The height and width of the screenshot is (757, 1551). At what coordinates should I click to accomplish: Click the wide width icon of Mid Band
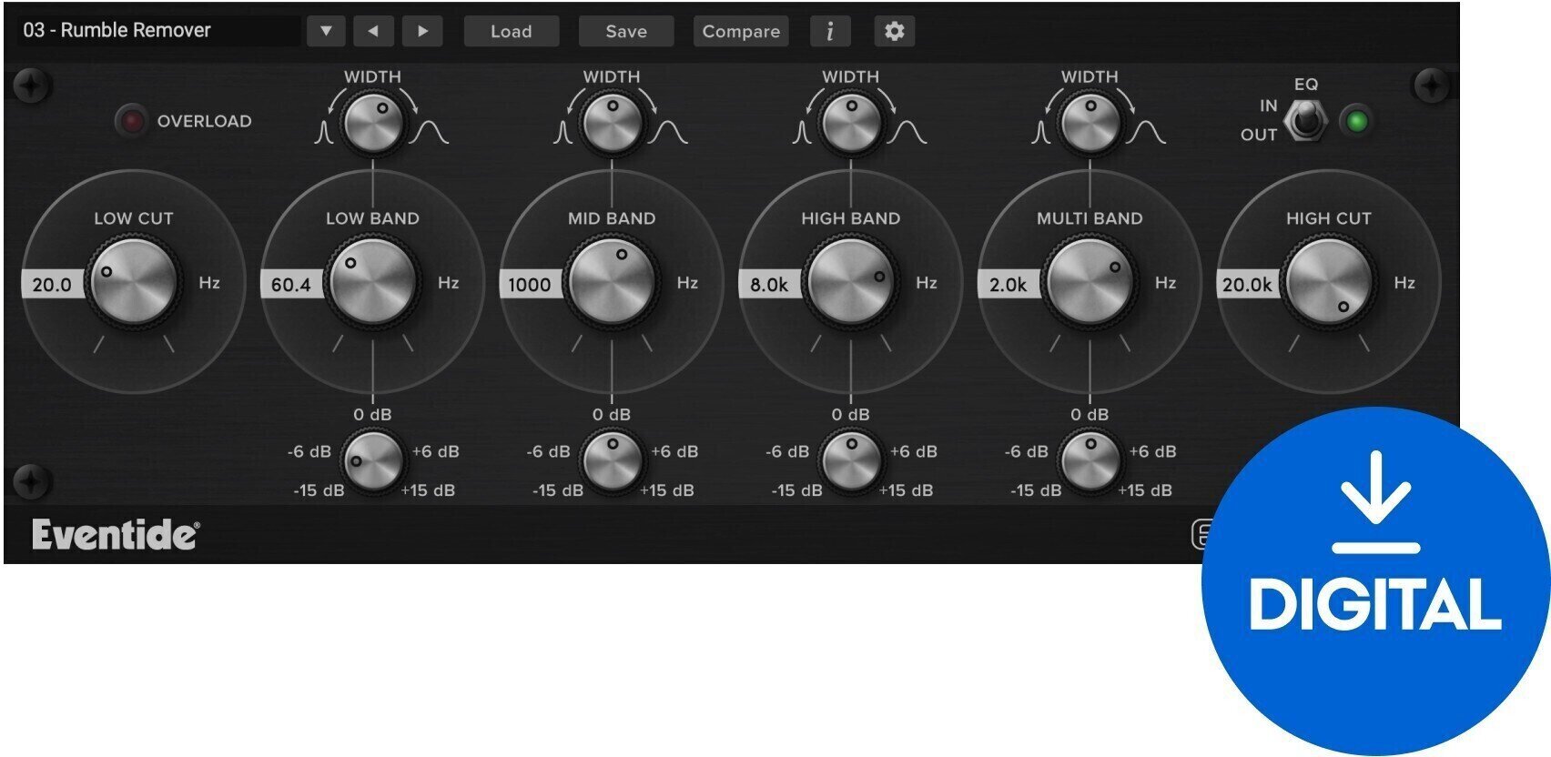(667, 133)
